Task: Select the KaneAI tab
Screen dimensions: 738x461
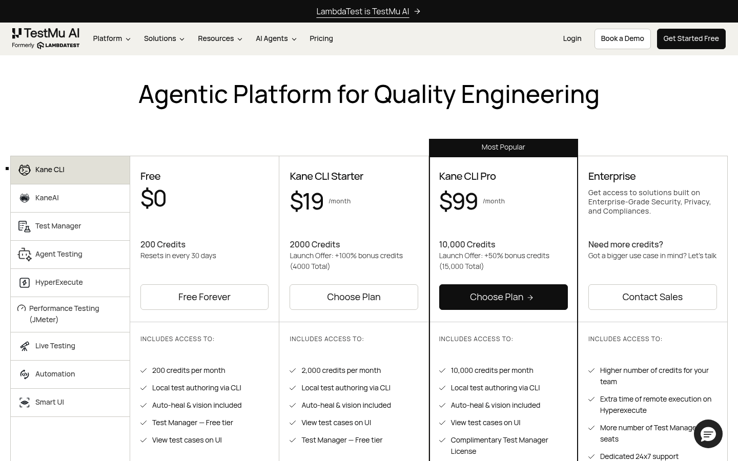Action: pyautogui.click(x=70, y=198)
